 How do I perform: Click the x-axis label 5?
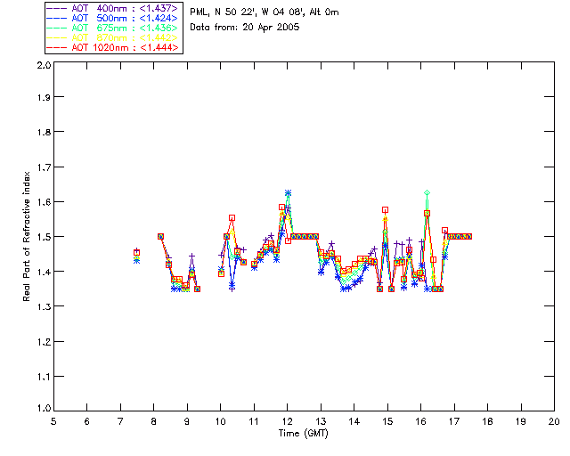pyautogui.click(x=53, y=421)
